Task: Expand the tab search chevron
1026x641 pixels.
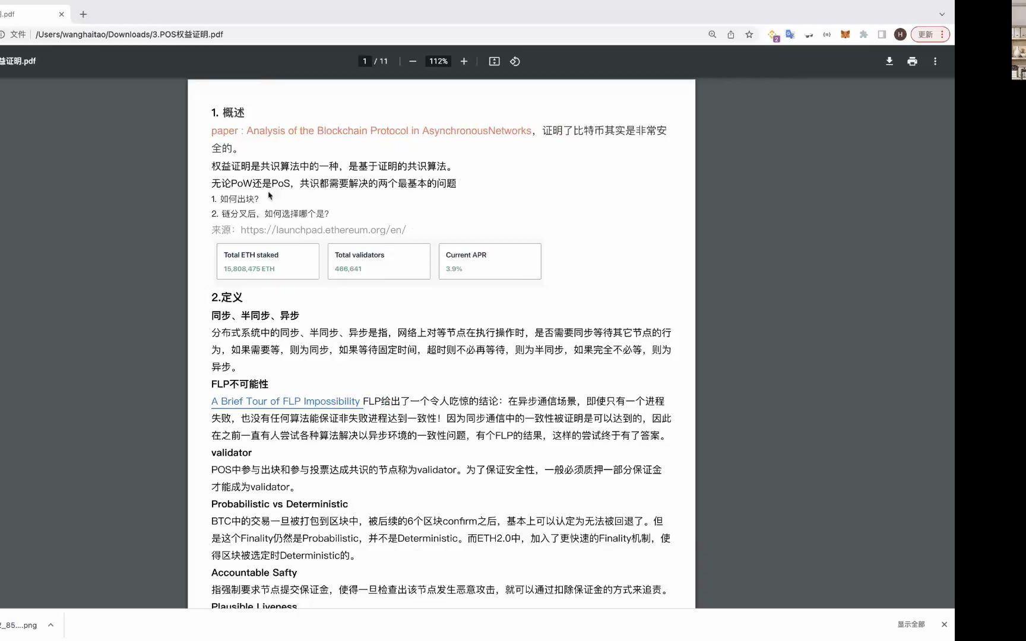Action: pyautogui.click(x=942, y=14)
